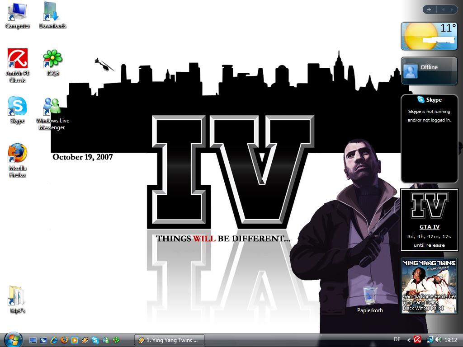Show previous gadgets page with left arrow
Viewport: 463px width, 347px height.
tap(443, 10)
